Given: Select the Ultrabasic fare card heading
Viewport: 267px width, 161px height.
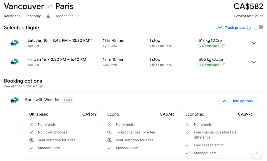Looking at the screenshot, I should 39,114.
